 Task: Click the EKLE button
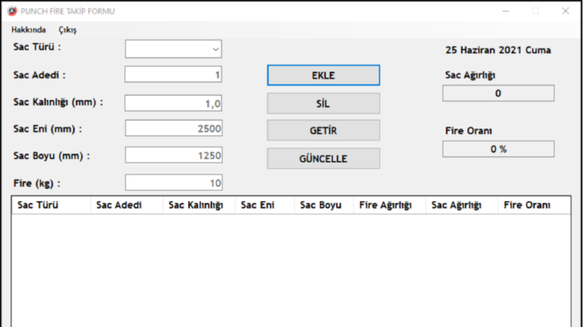[323, 76]
